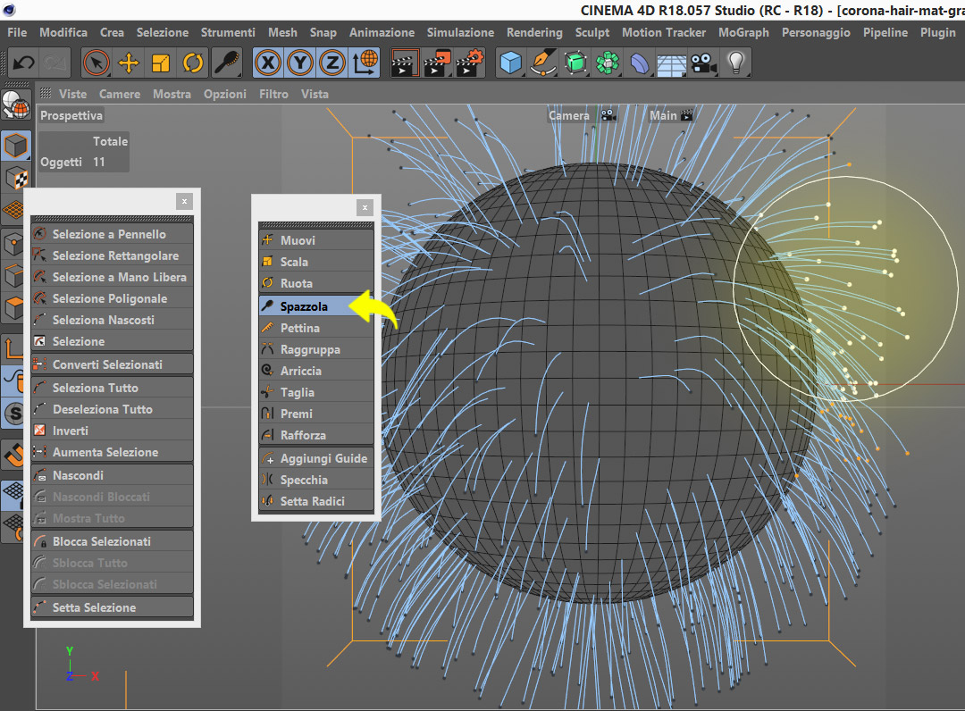Viewport: 965px width, 711px height.
Task: Open the viewport Mostra menu
Action: pyautogui.click(x=172, y=94)
